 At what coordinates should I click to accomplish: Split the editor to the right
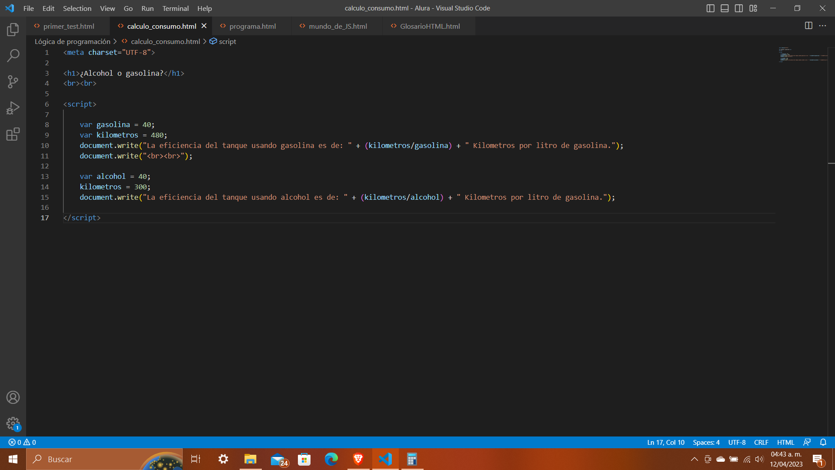pyautogui.click(x=808, y=26)
